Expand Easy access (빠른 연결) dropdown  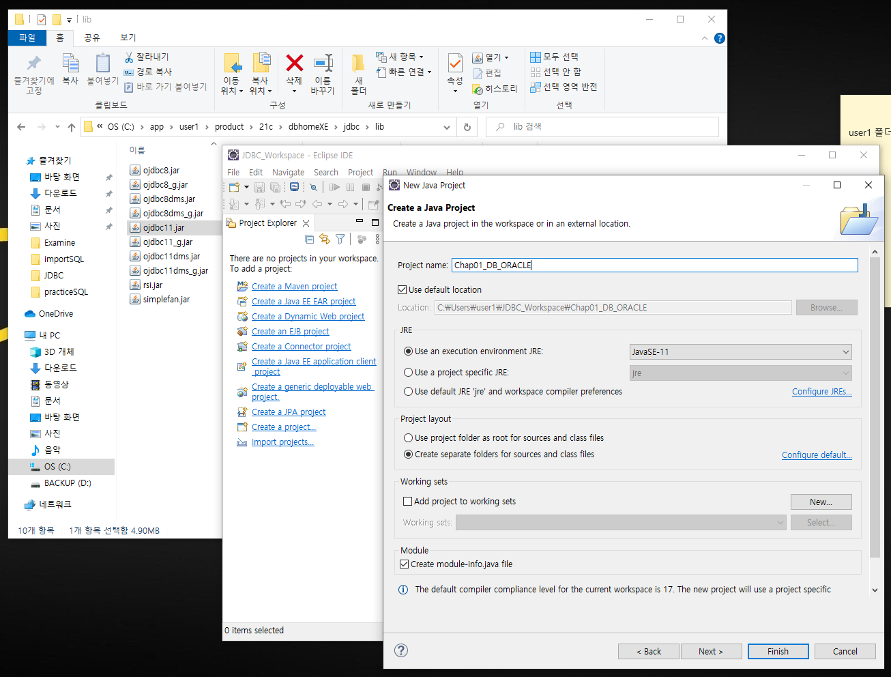(x=429, y=72)
